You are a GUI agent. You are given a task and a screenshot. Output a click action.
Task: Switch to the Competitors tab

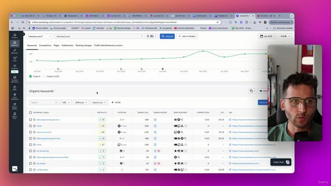coord(45,45)
